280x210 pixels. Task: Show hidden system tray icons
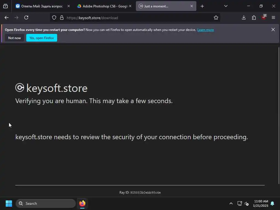click(x=231, y=203)
